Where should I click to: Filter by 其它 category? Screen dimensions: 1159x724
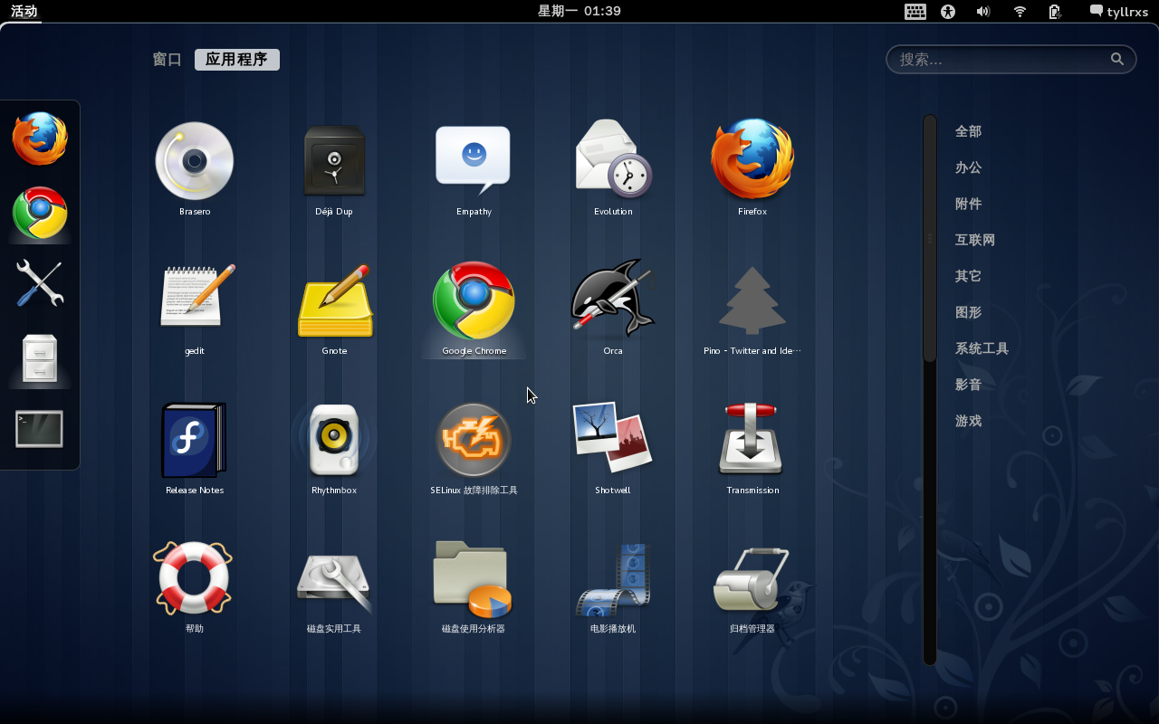pyautogui.click(x=968, y=276)
